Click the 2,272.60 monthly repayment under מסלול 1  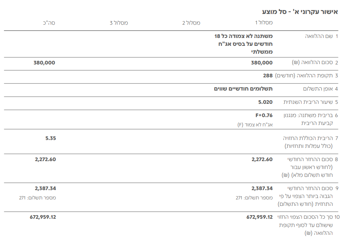262,159
